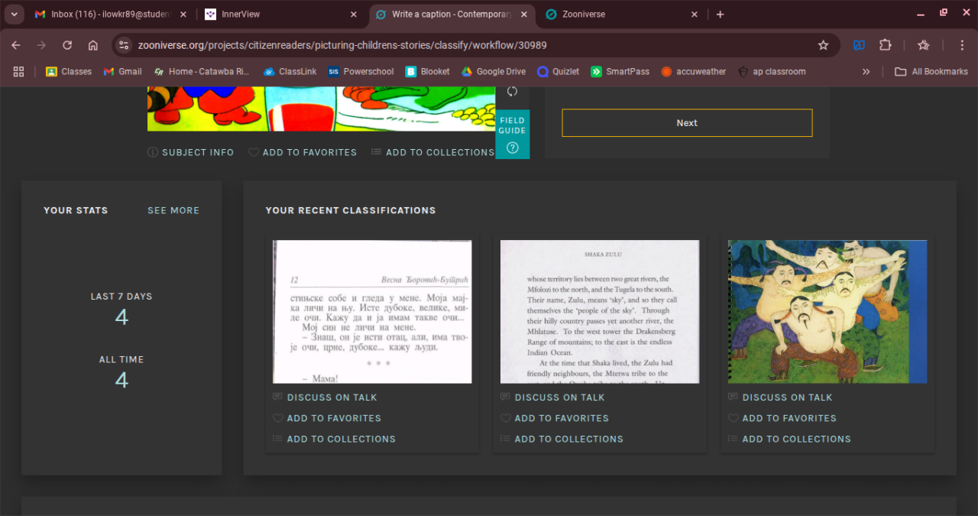The image size is (978, 516).
Task: Open the Powerschool bookmark
Action: click(361, 71)
